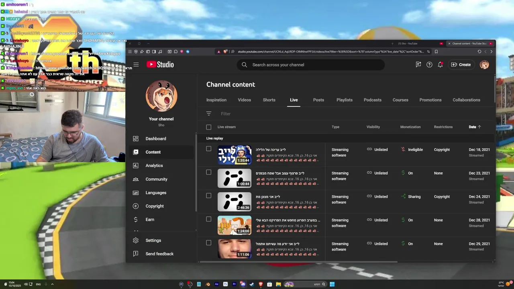
Task: Check the box for the Dec 24, 2021 stream
Action: coord(208,195)
